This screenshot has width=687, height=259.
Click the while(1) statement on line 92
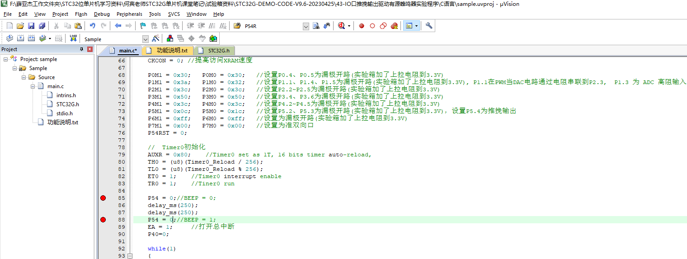point(161,249)
